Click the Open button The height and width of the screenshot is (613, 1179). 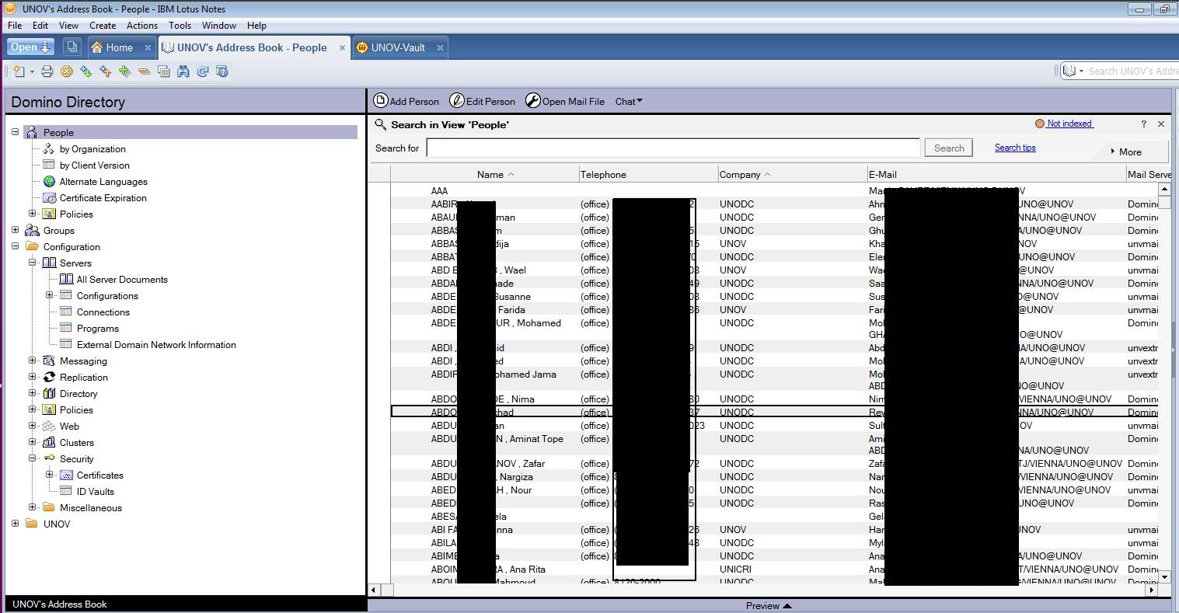click(x=31, y=47)
